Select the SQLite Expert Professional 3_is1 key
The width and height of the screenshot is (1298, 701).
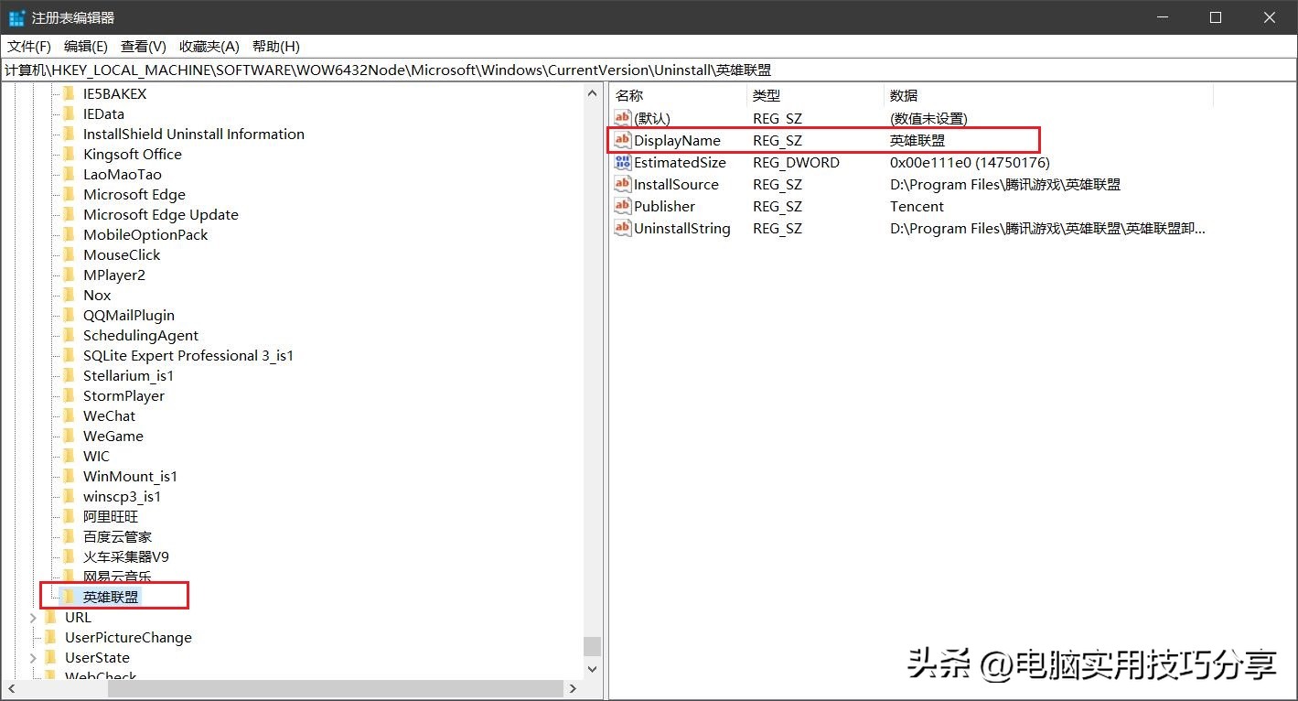(188, 355)
